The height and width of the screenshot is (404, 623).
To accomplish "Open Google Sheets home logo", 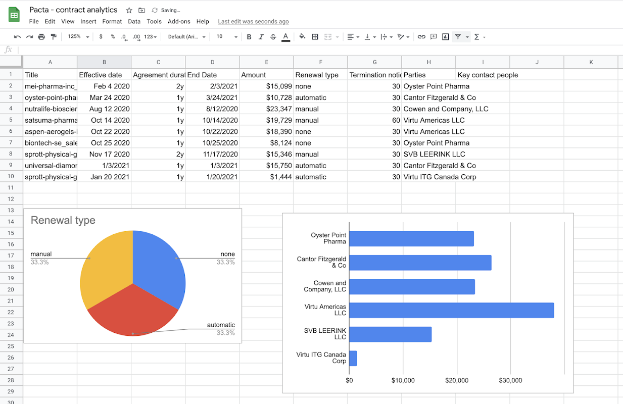I will tap(14, 15).
